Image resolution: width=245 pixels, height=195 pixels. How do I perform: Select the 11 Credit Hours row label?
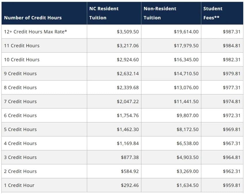[x=22, y=46]
